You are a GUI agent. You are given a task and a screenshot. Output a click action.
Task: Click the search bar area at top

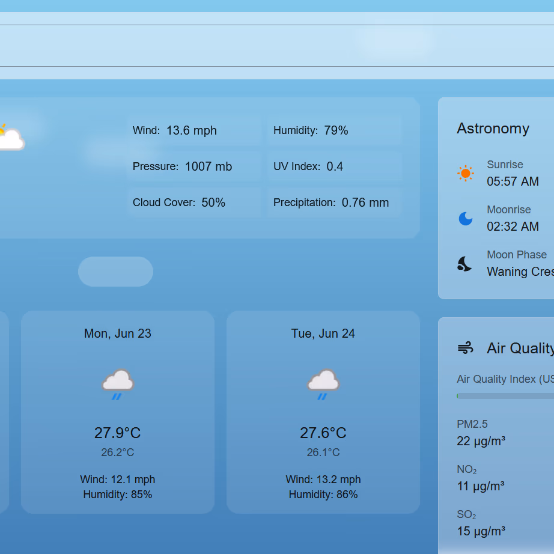click(277, 46)
